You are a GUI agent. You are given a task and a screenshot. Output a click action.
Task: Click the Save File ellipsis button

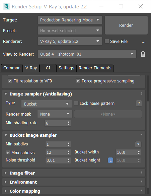click(x=144, y=42)
